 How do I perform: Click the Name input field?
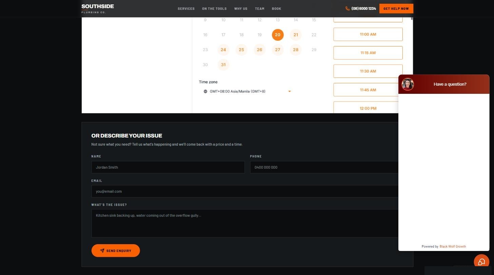[168, 167]
